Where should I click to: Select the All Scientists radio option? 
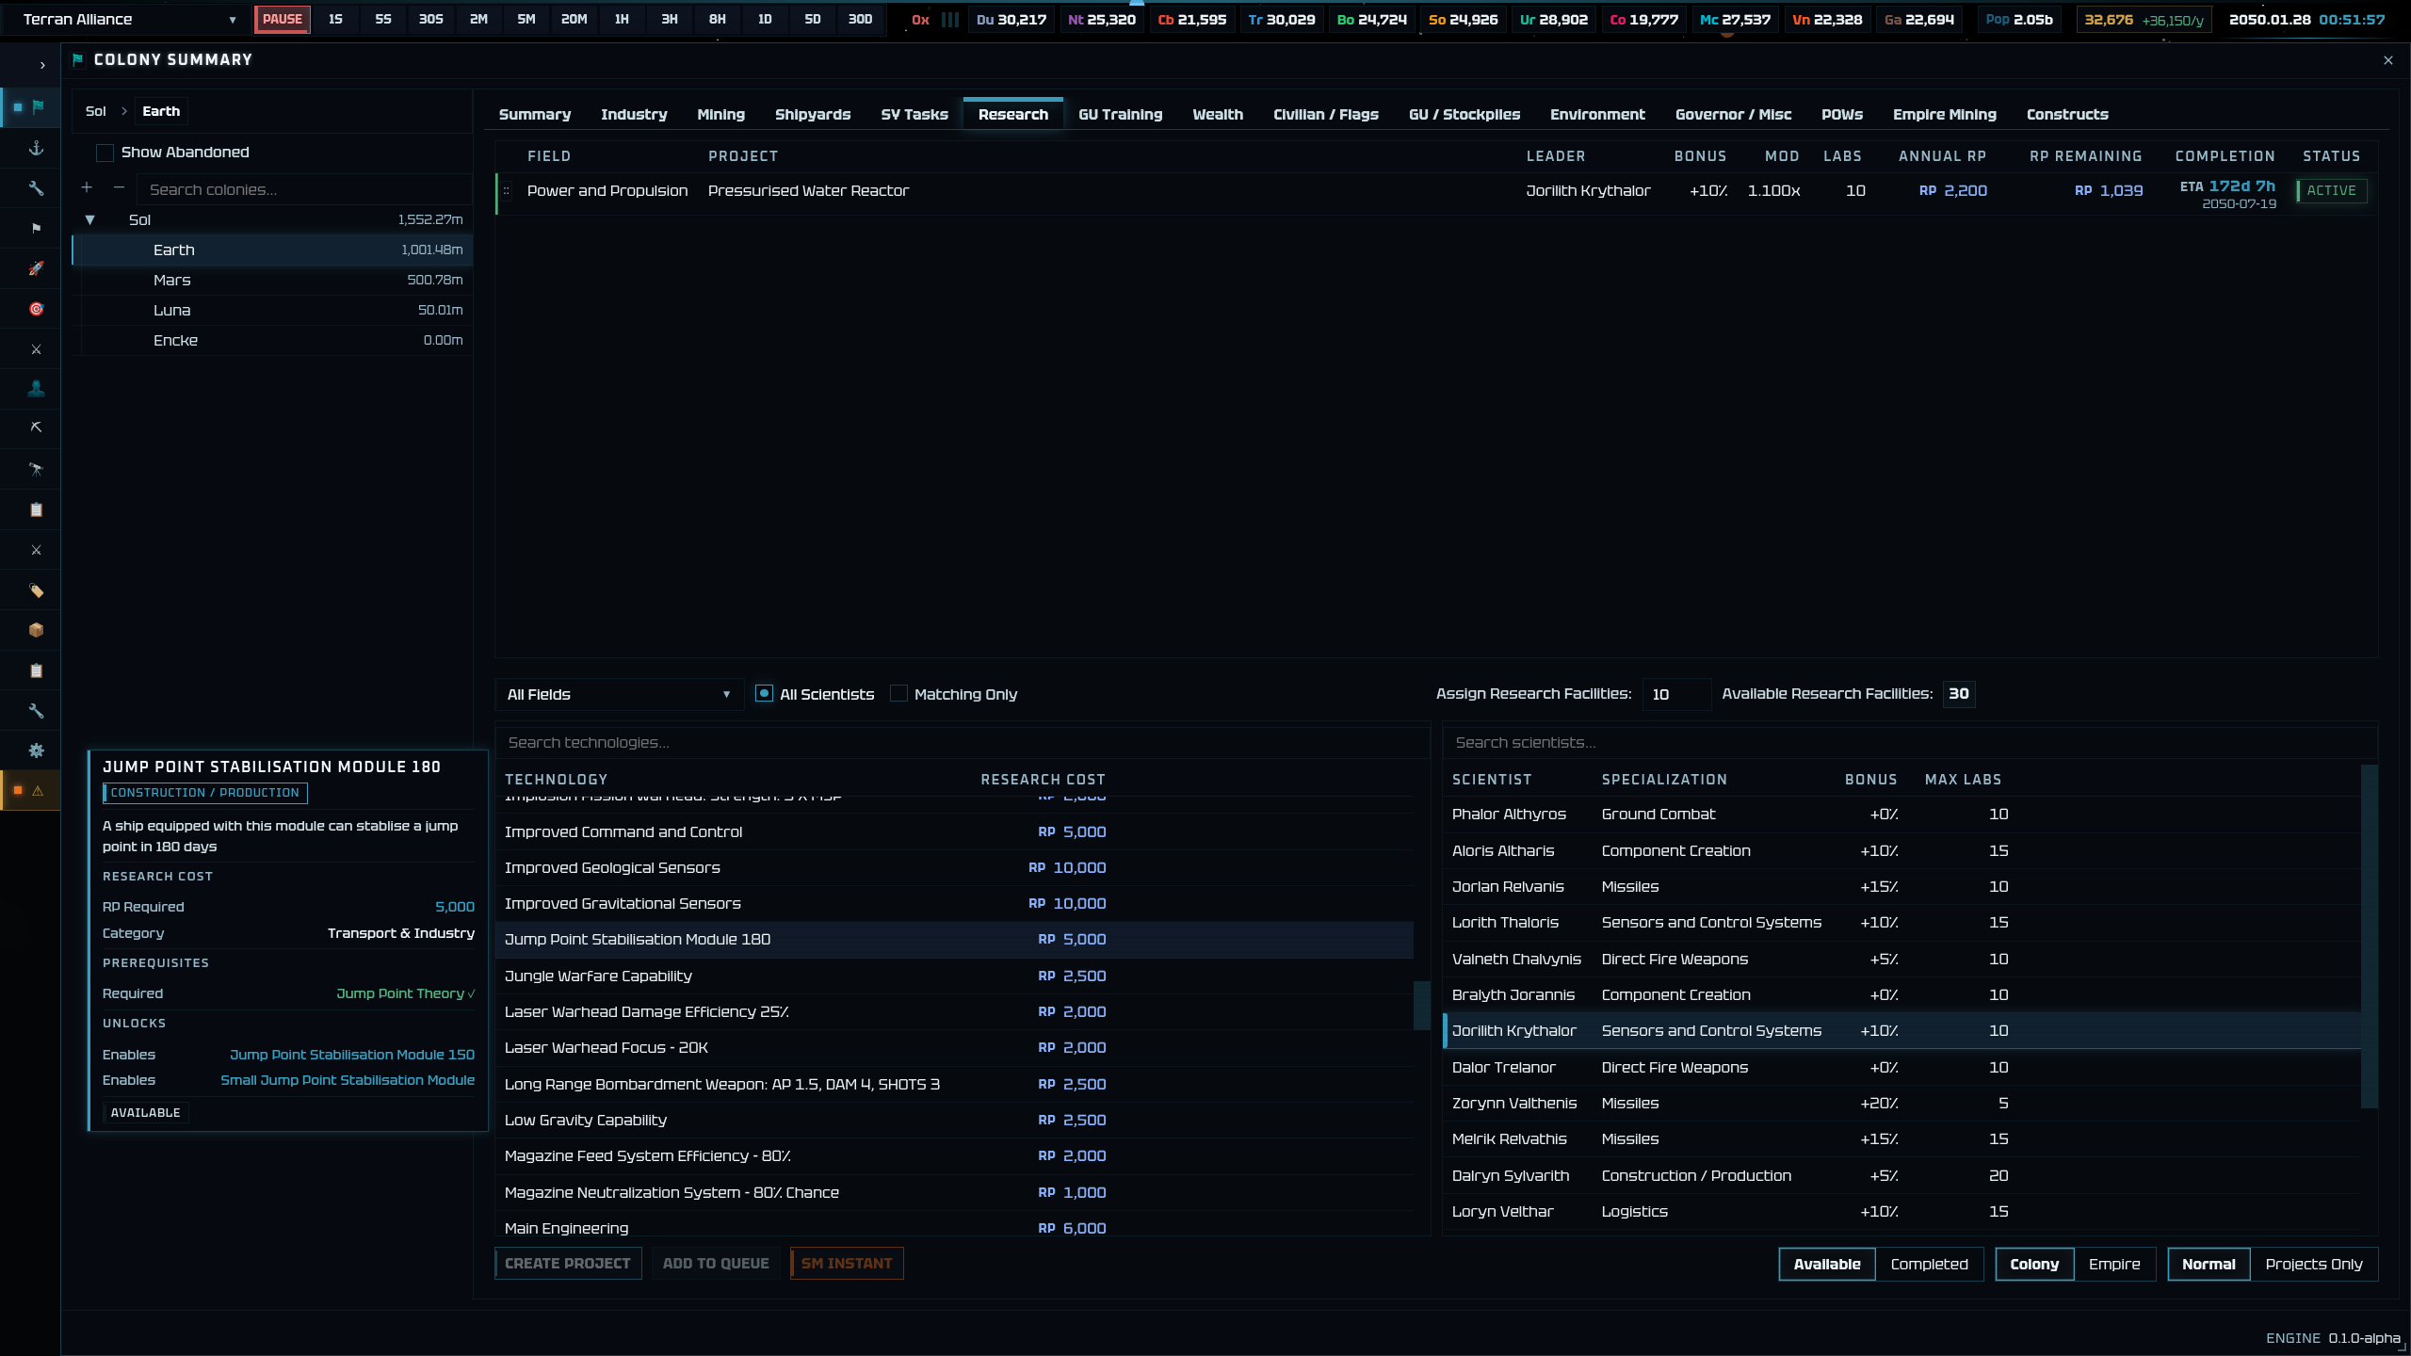pyautogui.click(x=764, y=694)
